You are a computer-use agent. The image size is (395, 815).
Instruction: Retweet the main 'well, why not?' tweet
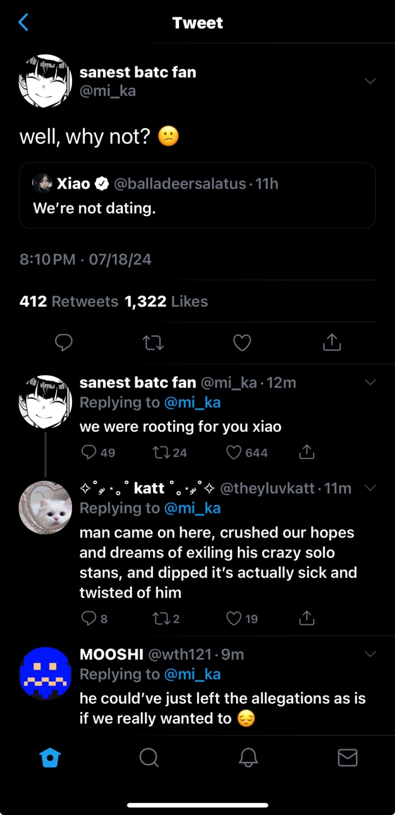tap(153, 343)
